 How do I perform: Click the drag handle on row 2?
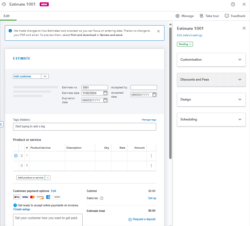point(22,165)
